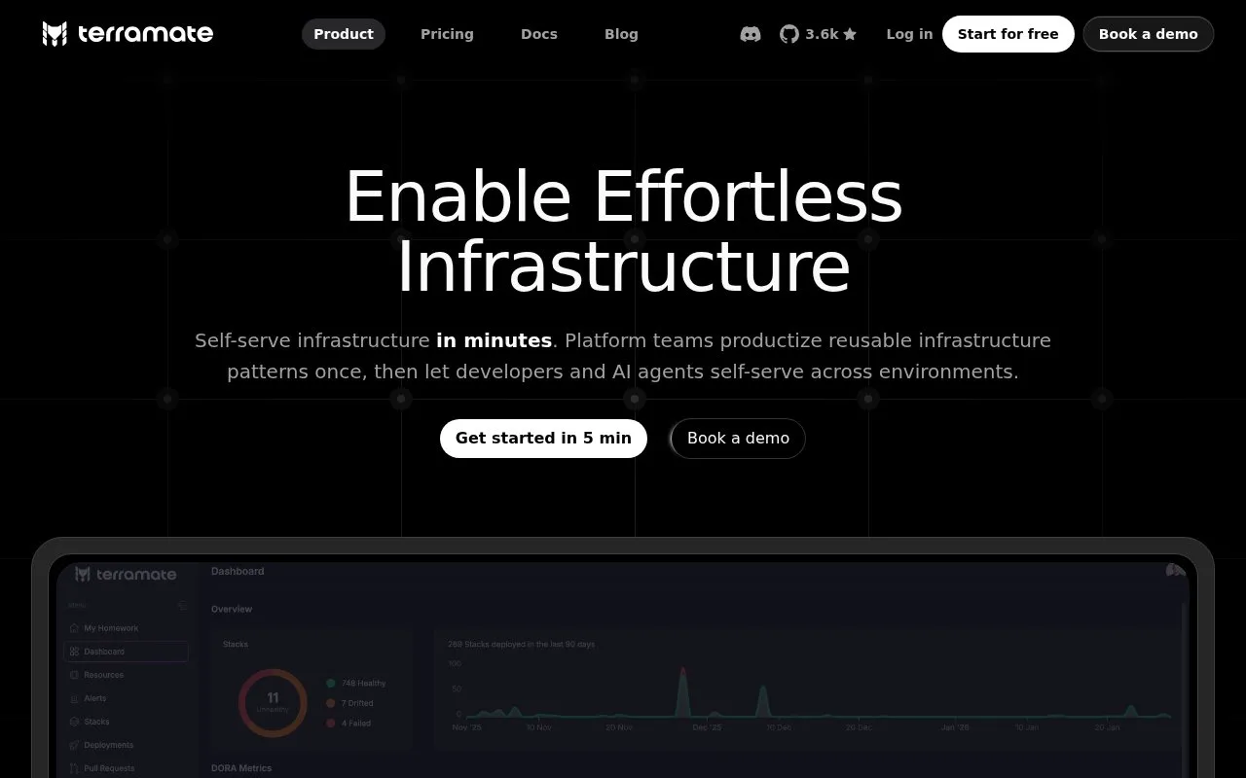Click the Stacks icon in preview sidebar
1246x778 pixels.
coord(75,722)
